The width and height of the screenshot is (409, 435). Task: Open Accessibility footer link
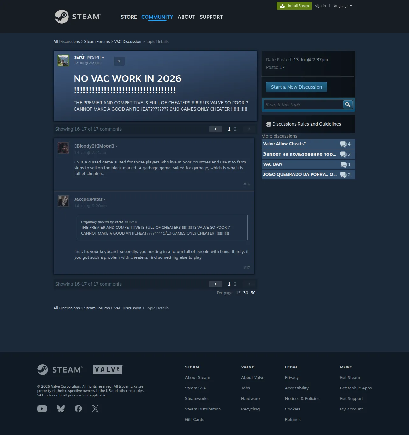(x=297, y=388)
